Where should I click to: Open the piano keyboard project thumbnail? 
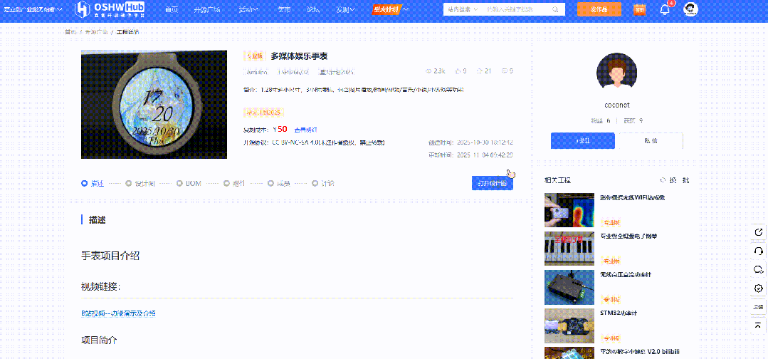point(569,248)
